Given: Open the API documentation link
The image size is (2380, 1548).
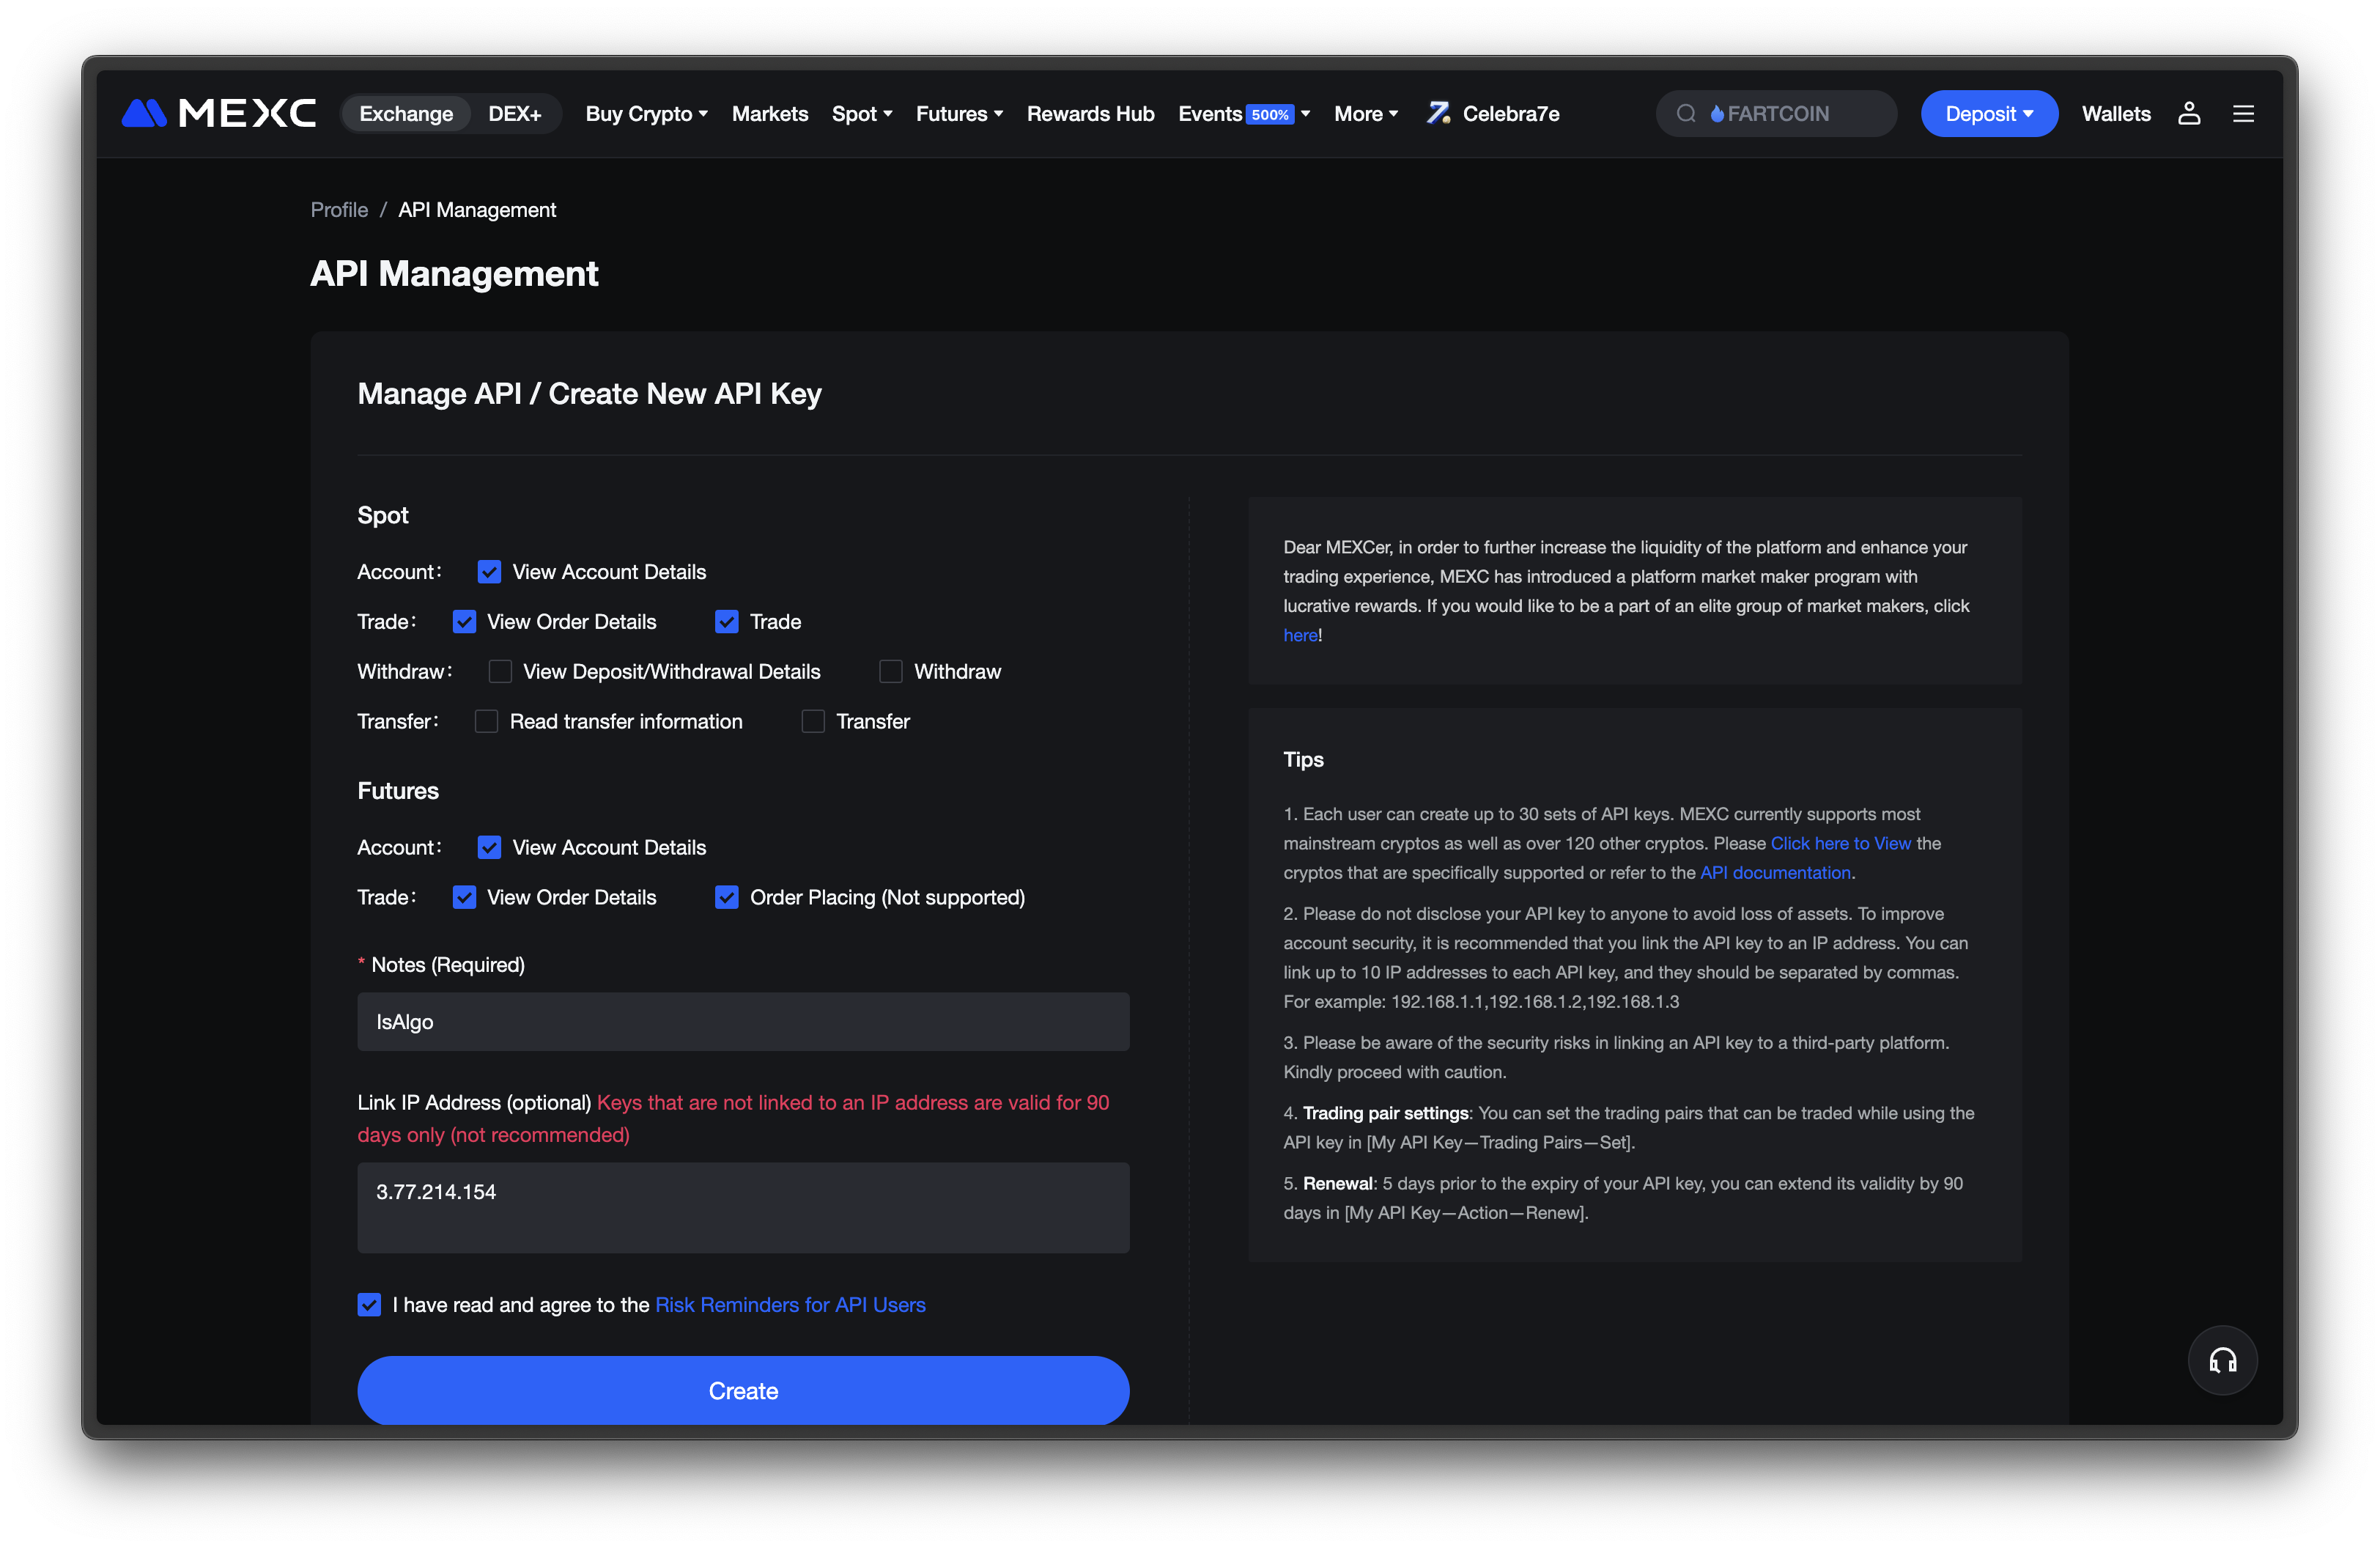Looking at the screenshot, I should (x=1775, y=872).
